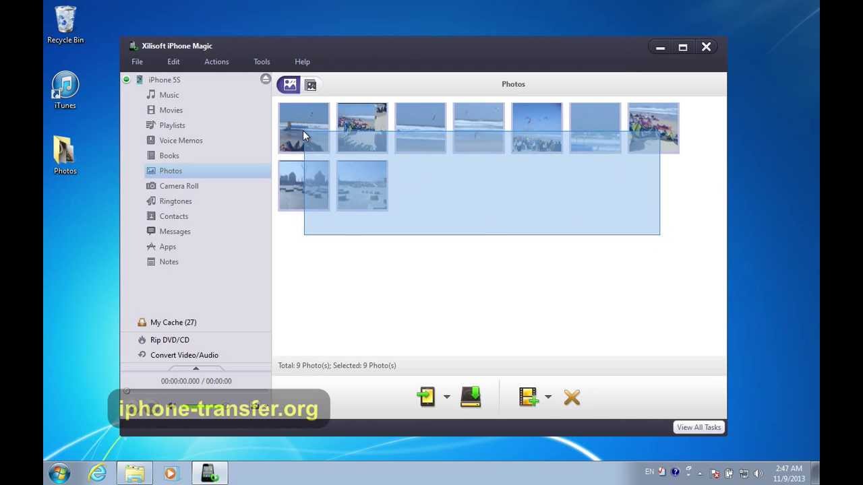Click the EN language indicator
Screen dimensions: 863x485
[x=649, y=472]
